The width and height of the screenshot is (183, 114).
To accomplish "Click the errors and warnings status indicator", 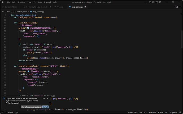I will point(10,112).
